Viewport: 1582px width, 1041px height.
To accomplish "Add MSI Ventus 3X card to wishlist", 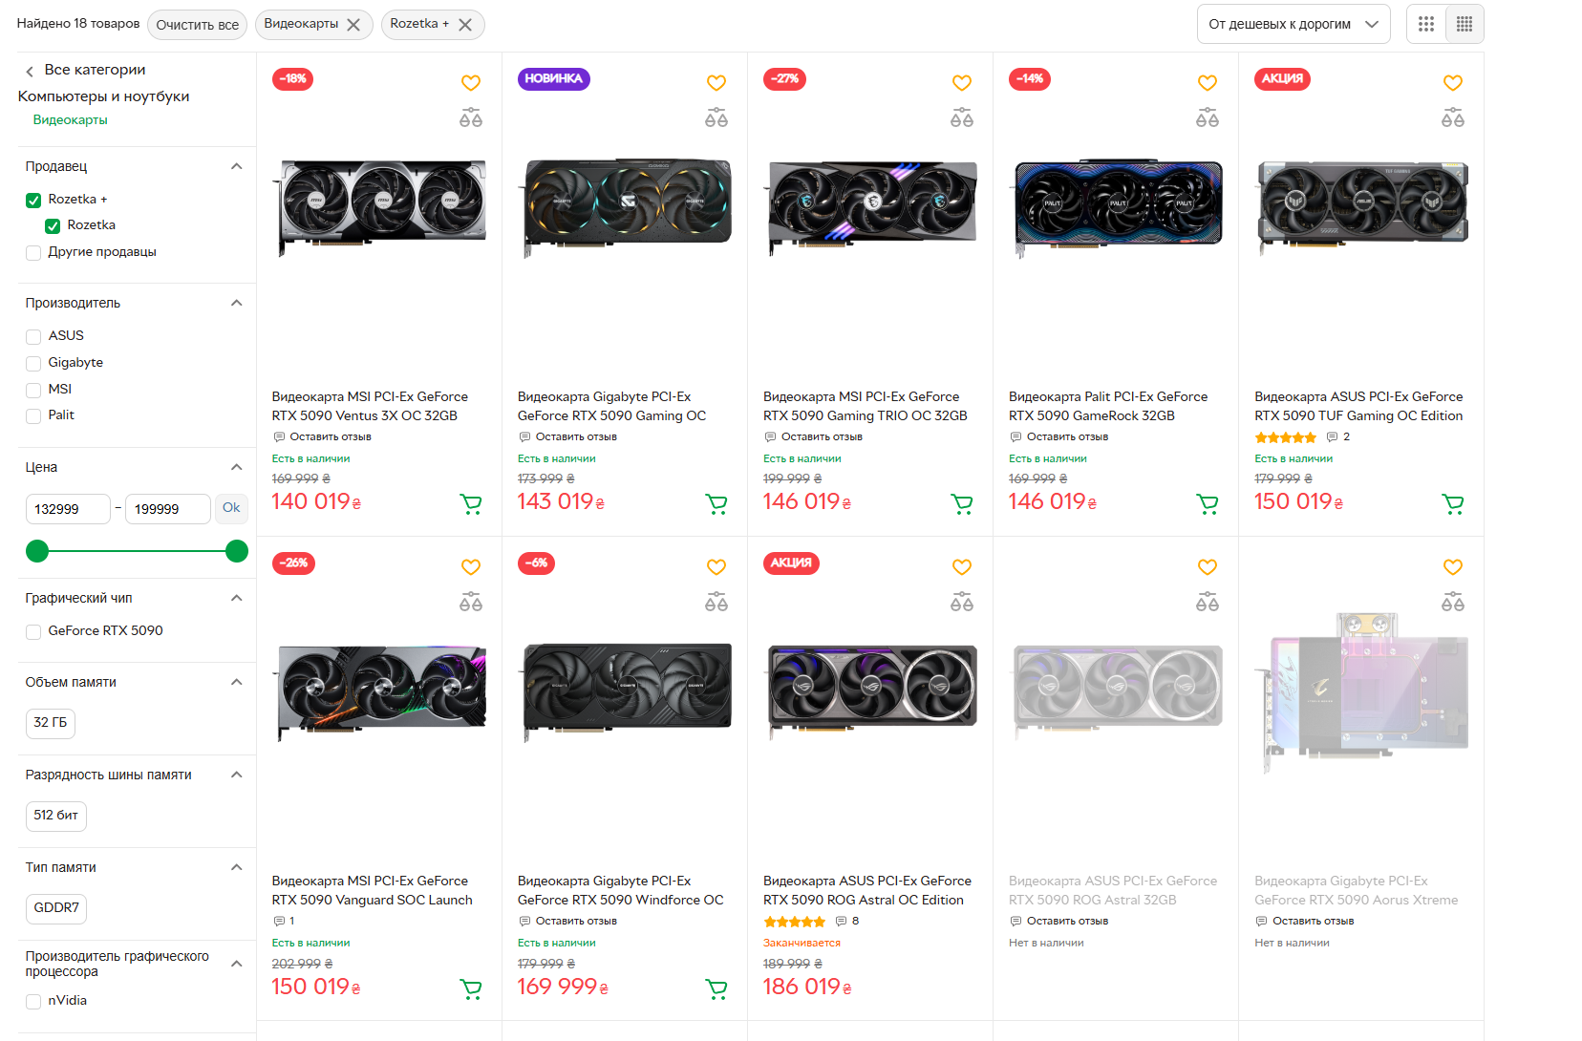I will [471, 83].
